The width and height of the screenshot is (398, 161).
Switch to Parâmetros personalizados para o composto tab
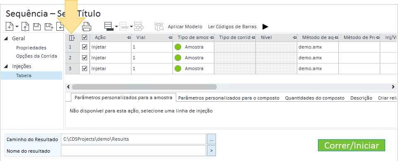229,98
